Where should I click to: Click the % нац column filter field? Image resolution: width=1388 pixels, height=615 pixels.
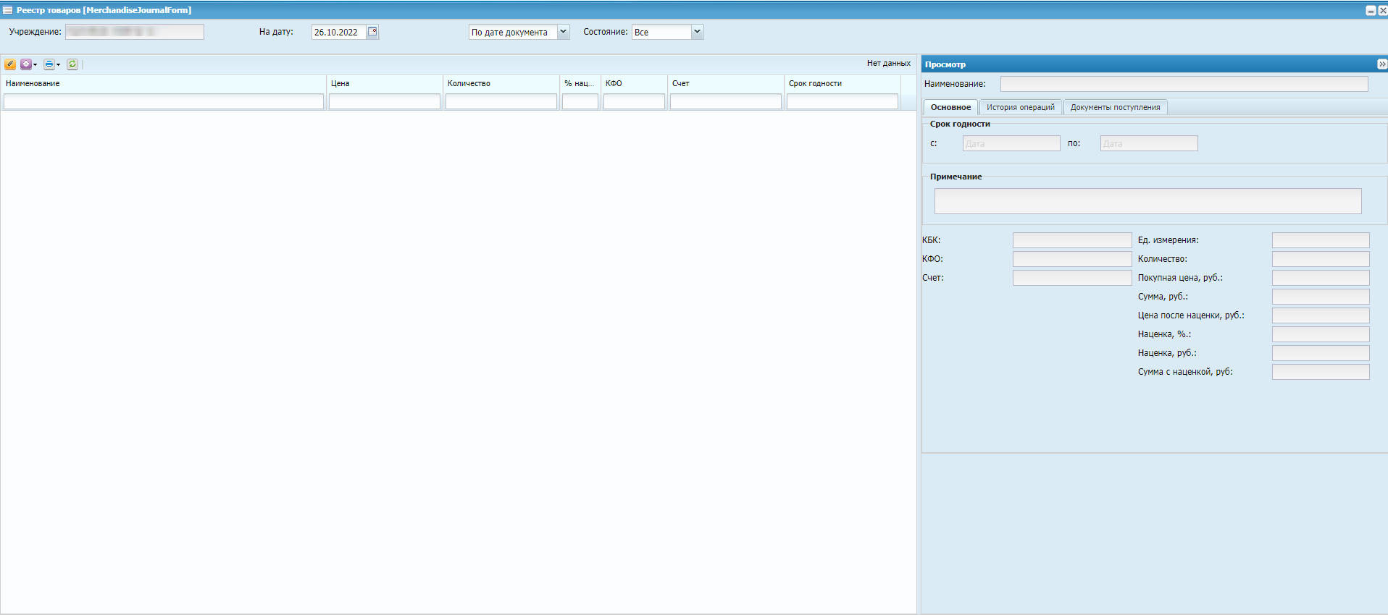pyautogui.click(x=580, y=101)
